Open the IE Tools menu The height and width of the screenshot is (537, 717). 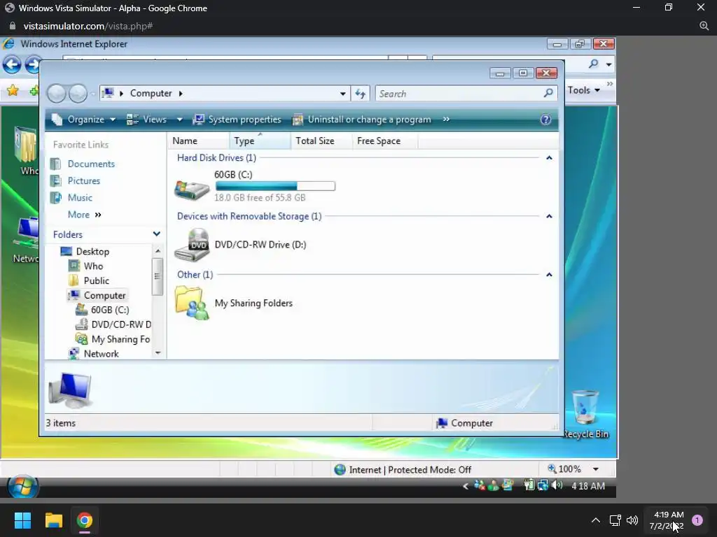(583, 90)
